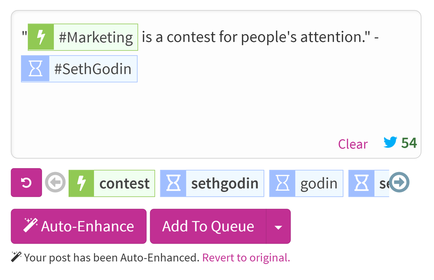Click the lightning icon on contest suggestion
The image size is (434, 280).
(x=81, y=183)
